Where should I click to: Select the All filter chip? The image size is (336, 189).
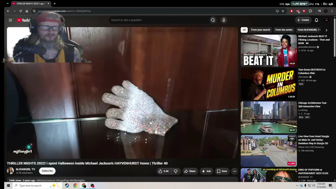(x=244, y=30)
